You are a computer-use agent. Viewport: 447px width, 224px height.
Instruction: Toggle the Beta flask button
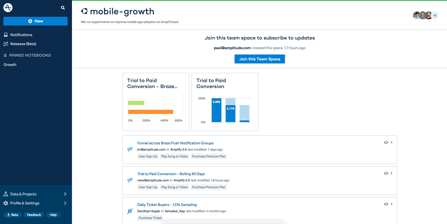point(12,215)
